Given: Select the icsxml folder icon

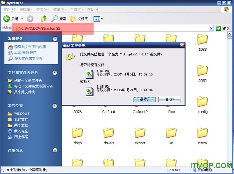Looking at the screenshot, I should point(202,133).
